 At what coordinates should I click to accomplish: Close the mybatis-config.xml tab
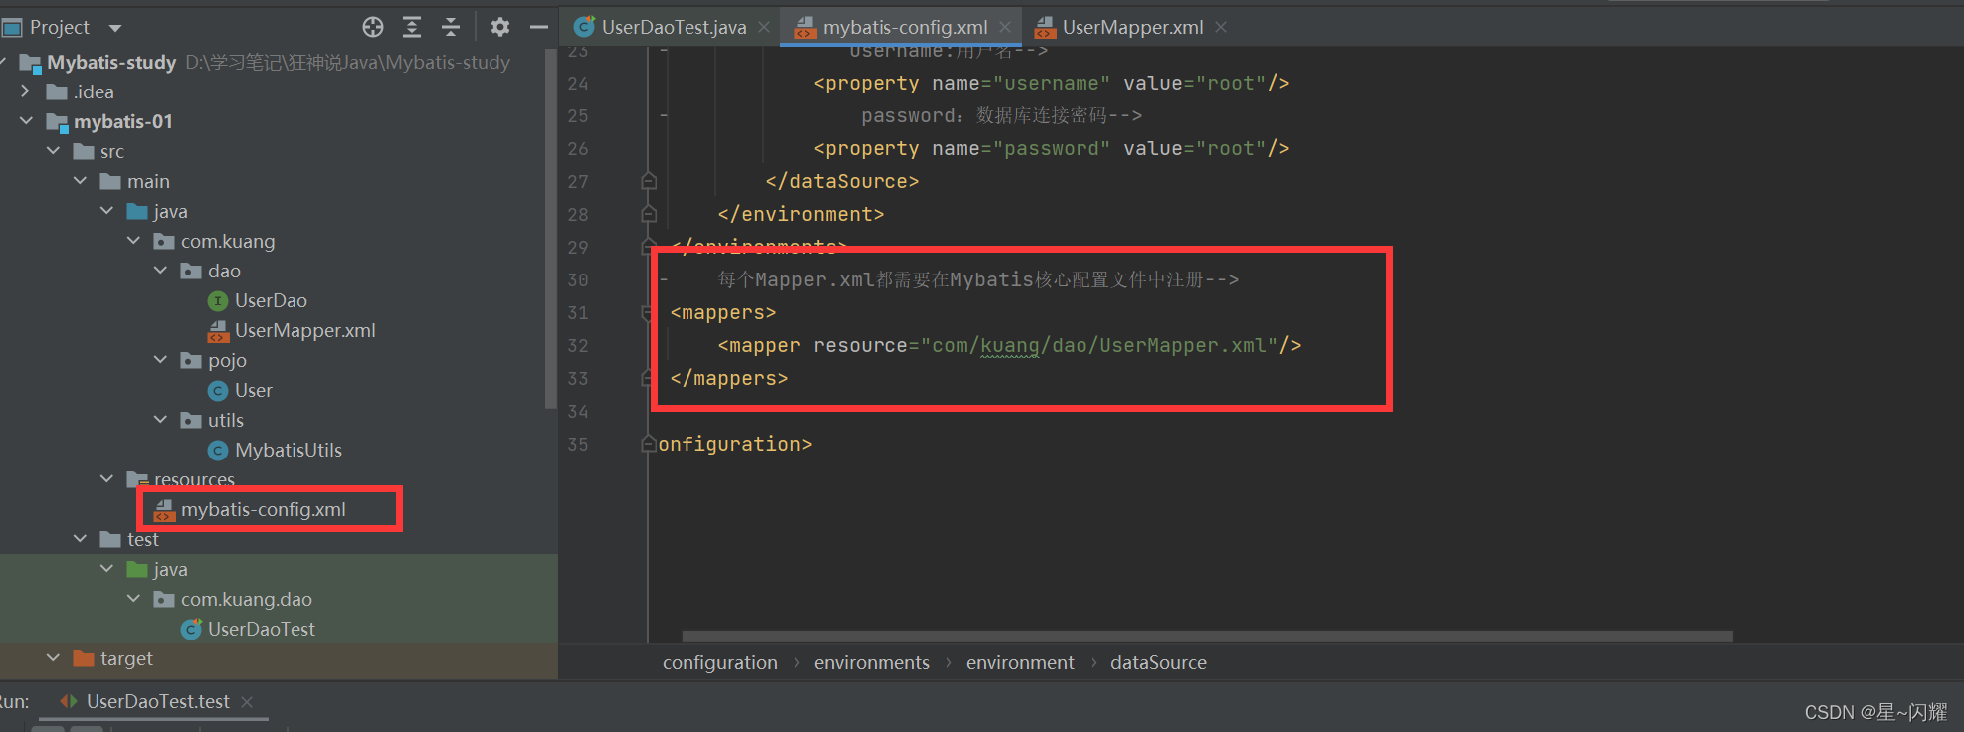(x=1005, y=27)
